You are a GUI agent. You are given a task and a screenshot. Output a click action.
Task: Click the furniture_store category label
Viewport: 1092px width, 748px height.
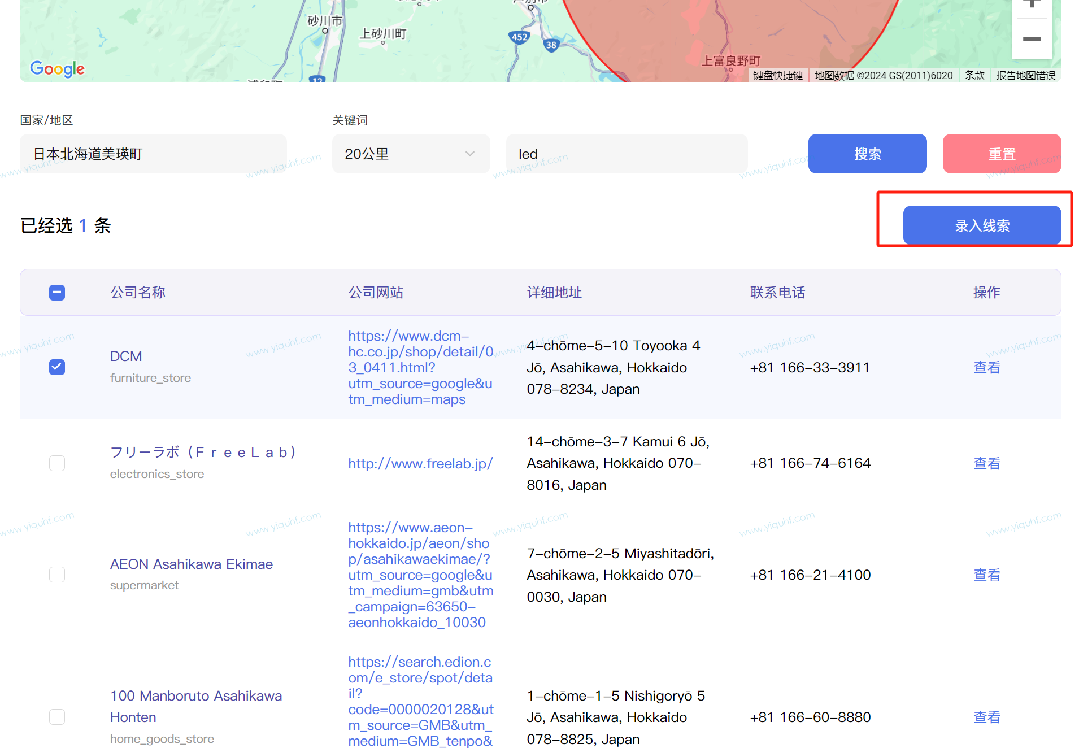coord(150,378)
